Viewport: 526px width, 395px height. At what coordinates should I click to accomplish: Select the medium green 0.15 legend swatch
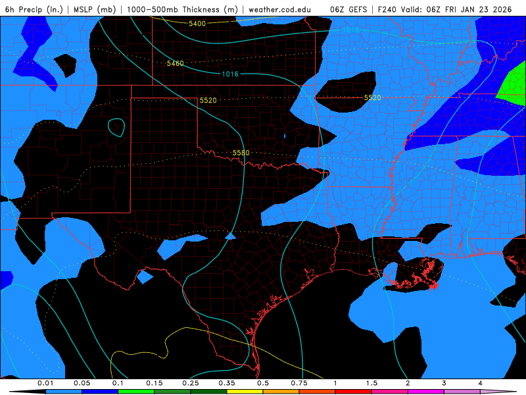pyautogui.click(x=172, y=392)
